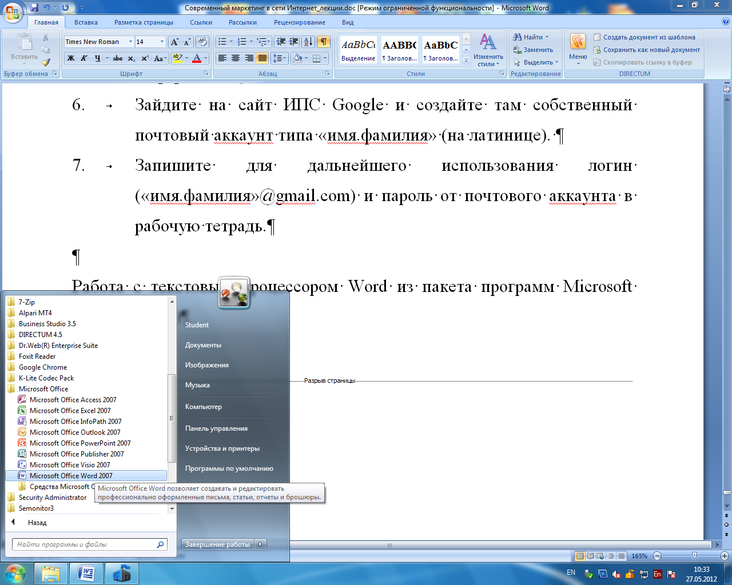Expand the bullets list dropdown arrow
The width and height of the screenshot is (732, 585).
pos(231,42)
